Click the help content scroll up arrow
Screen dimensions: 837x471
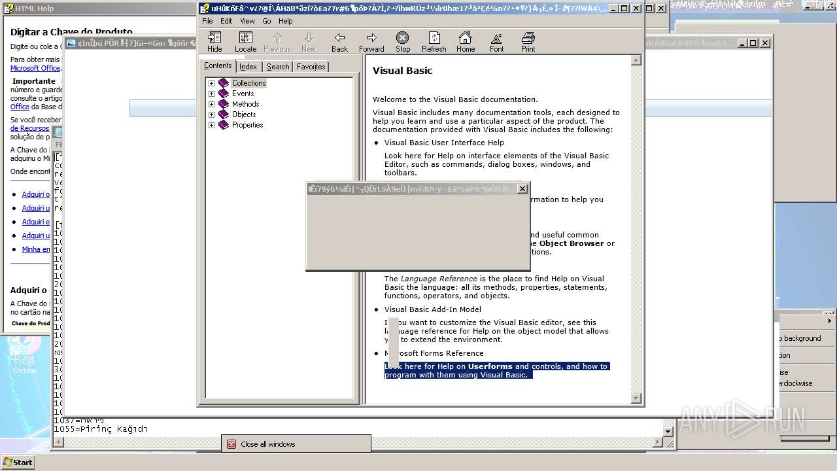(636, 61)
